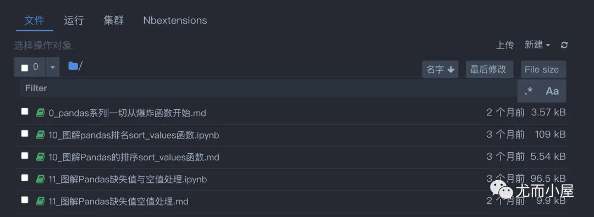Open the 新建 dropdown menu
This screenshot has width=594, height=217.
537,44
